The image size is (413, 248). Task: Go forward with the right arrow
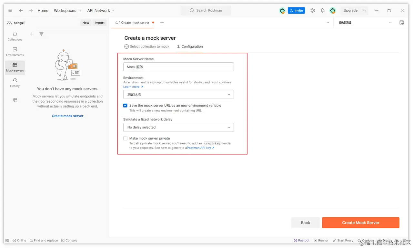(x=31, y=11)
